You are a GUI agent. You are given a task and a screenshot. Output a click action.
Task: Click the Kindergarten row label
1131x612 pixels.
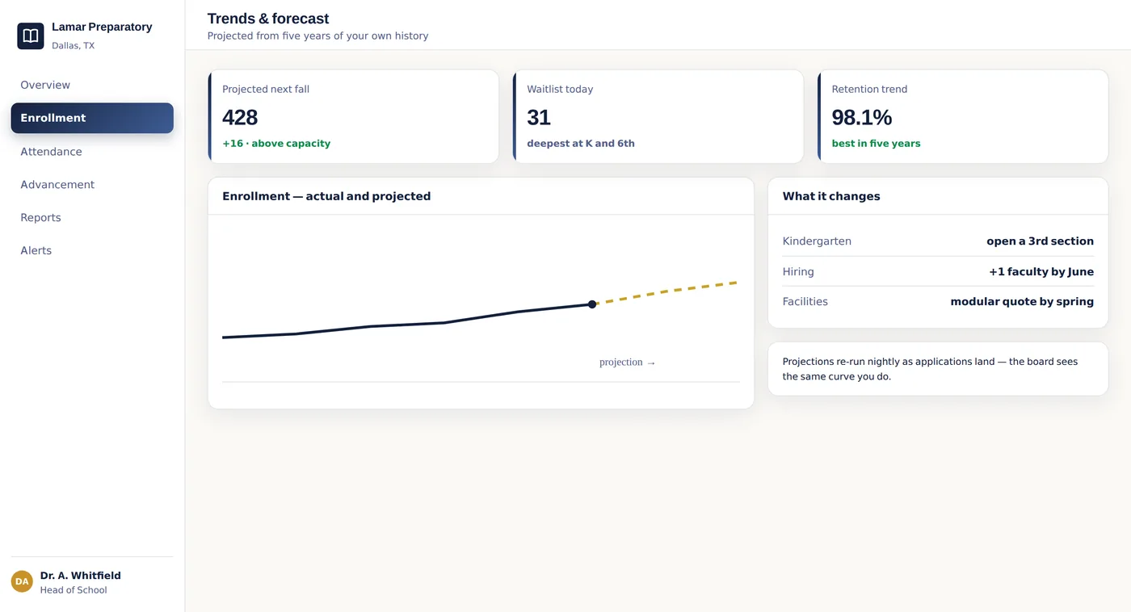click(x=817, y=241)
